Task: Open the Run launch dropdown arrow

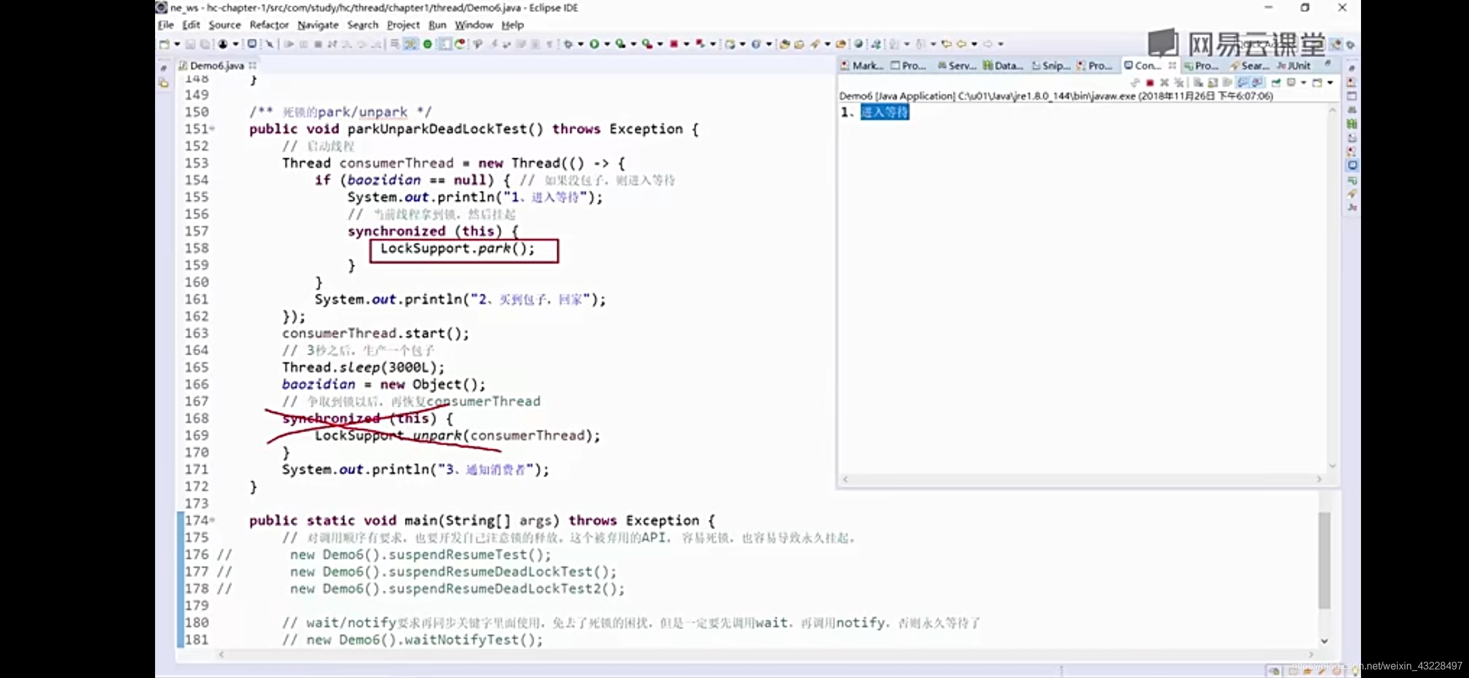Action: pyautogui.click(x=607, y=44)
